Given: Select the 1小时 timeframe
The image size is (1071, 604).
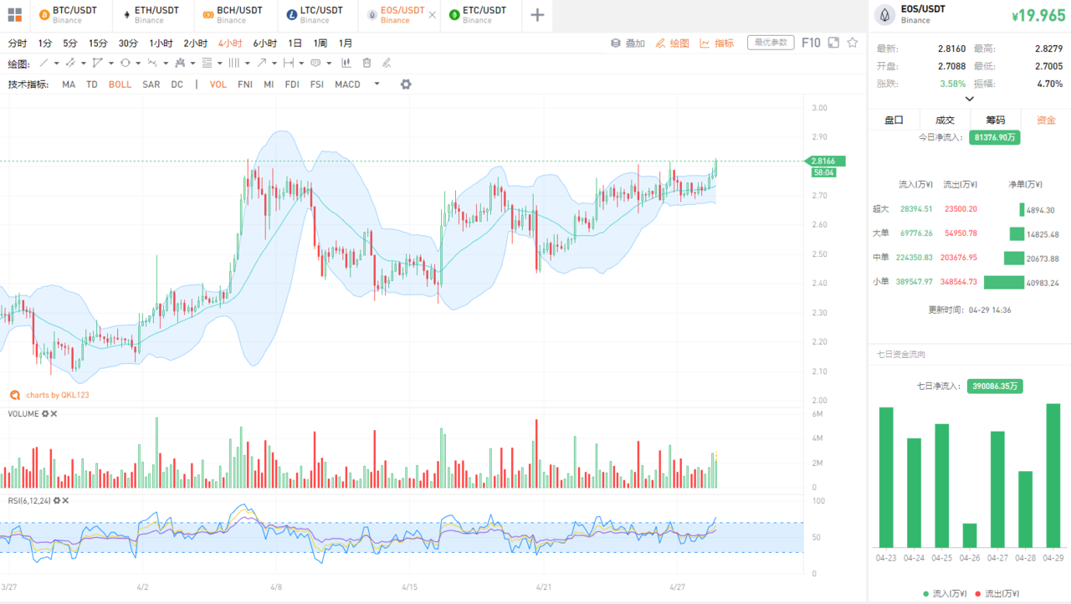Looking at the screenshot, I should coord(161,44).
